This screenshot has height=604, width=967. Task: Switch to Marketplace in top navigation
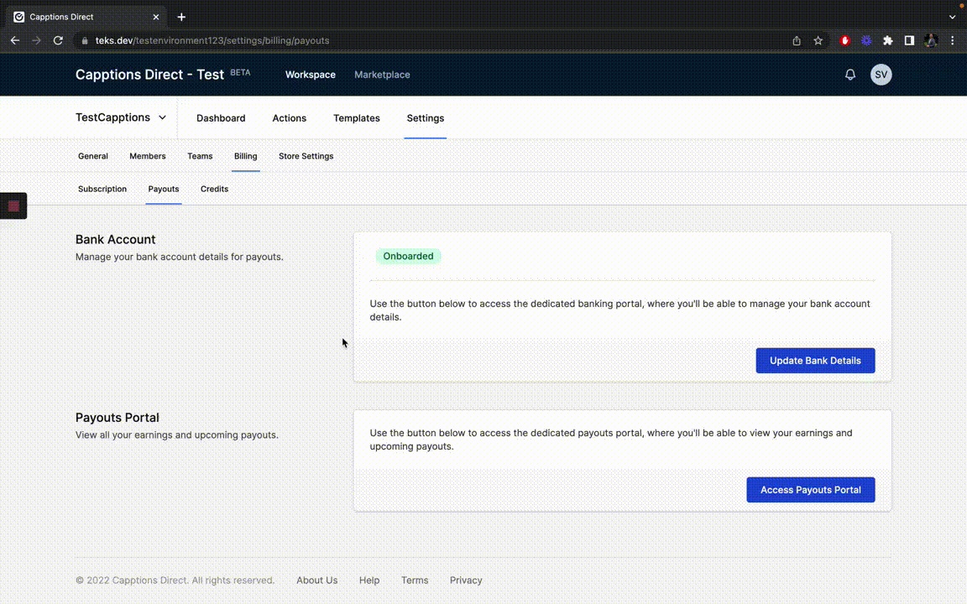[382, 75]
